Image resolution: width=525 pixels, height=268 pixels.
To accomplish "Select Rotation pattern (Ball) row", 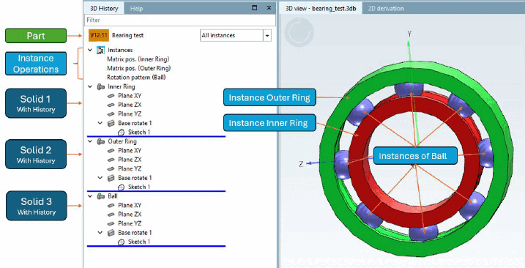I will pos(136,78).
